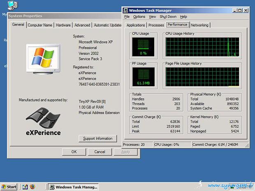Open the File menu in Task Manager
Image resolution: width=255 pixels, height=191 pixels.
point(127,17)
